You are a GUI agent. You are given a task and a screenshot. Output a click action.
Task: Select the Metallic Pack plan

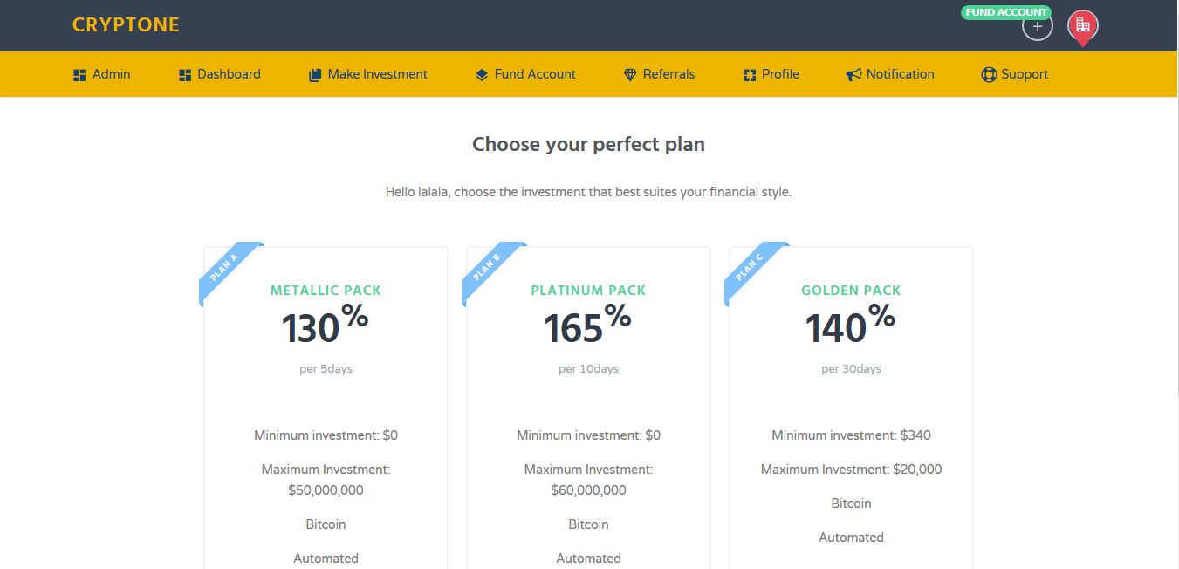[325, 290]
